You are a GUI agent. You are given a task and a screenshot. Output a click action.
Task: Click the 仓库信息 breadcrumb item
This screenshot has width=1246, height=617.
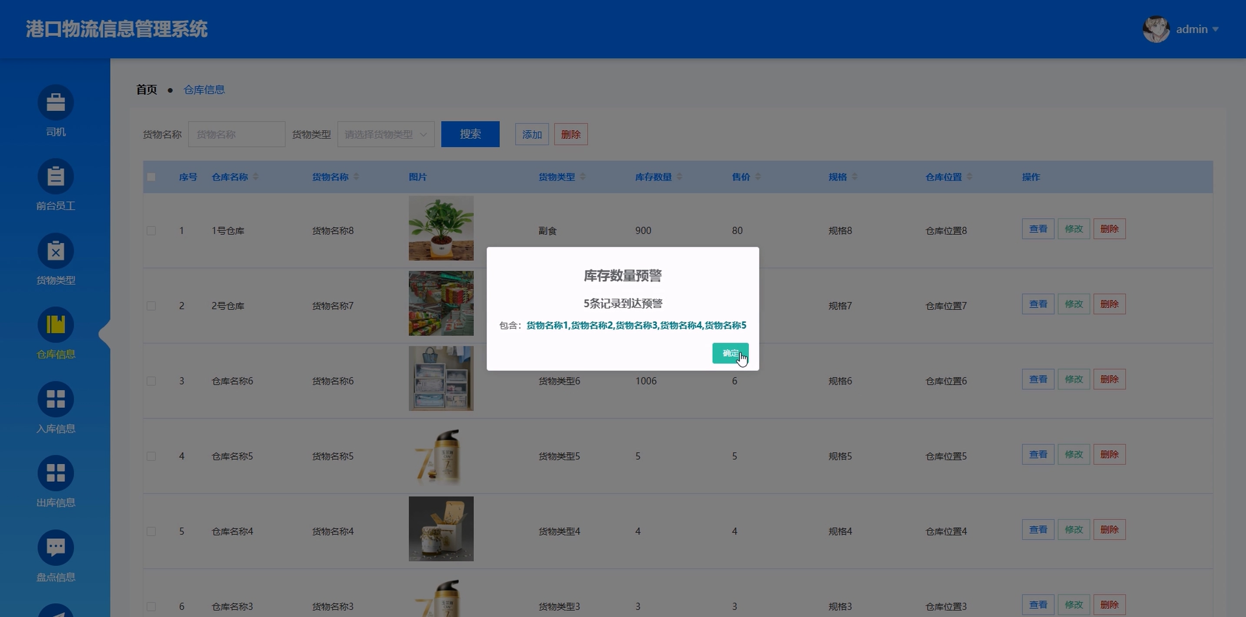click(x=204, y=90)
